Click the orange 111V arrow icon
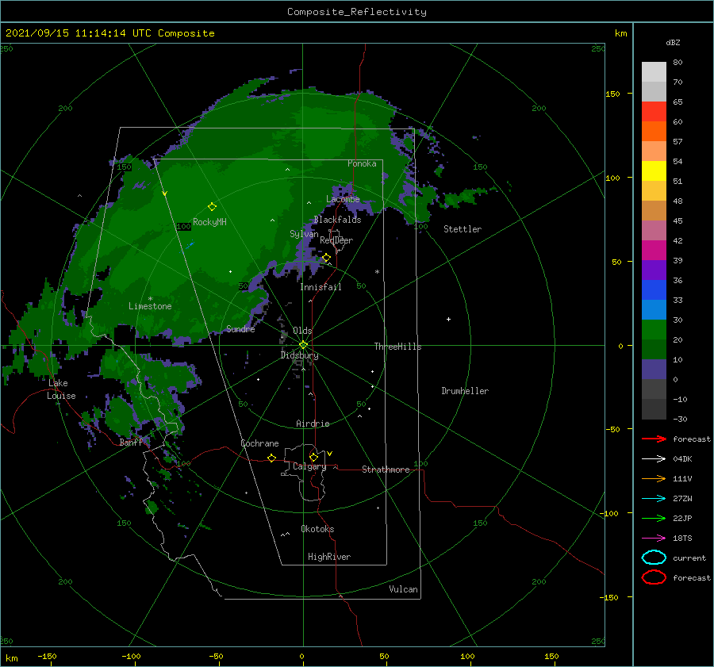714x667 pixels. click(654, 478)
